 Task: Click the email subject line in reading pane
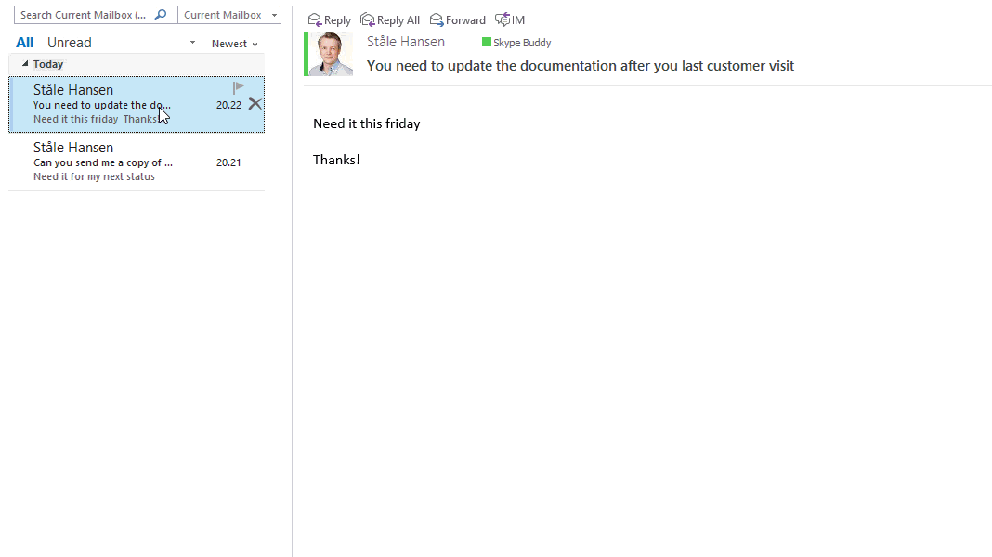pos(580,66)
